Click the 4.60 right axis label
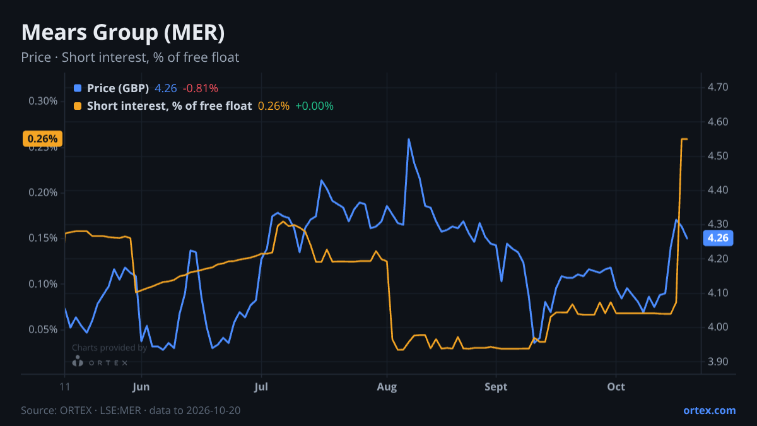 click(x=719, y=122)
